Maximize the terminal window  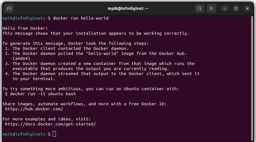pos(236,8)
